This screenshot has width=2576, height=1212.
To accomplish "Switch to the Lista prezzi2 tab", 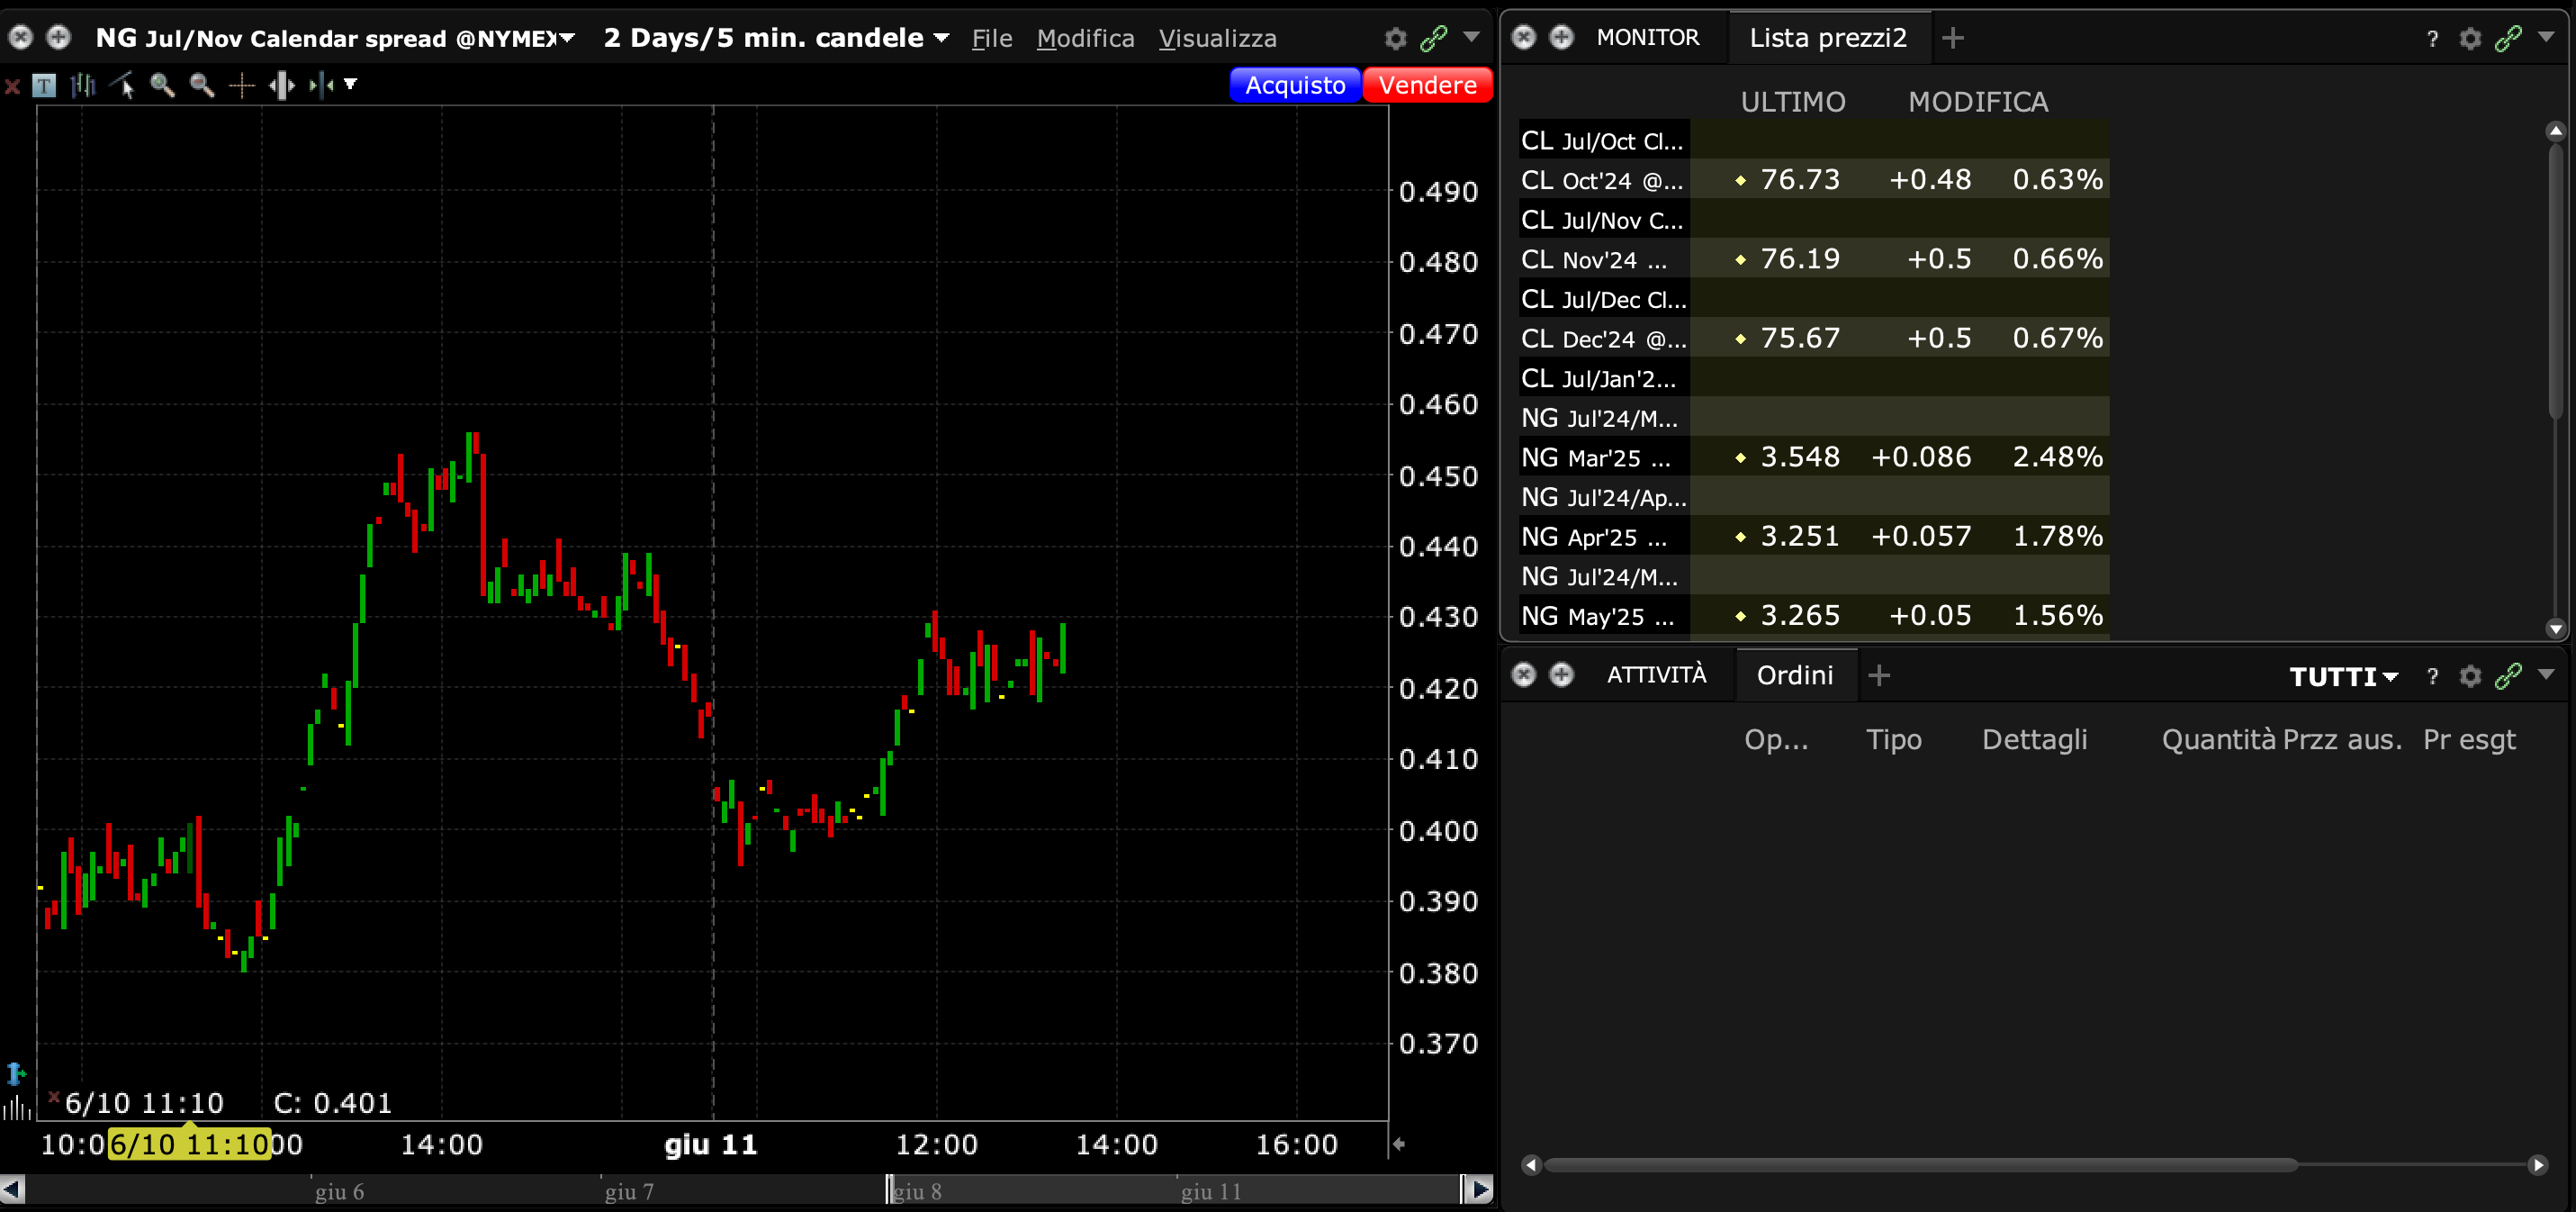I will (1827, 38).
